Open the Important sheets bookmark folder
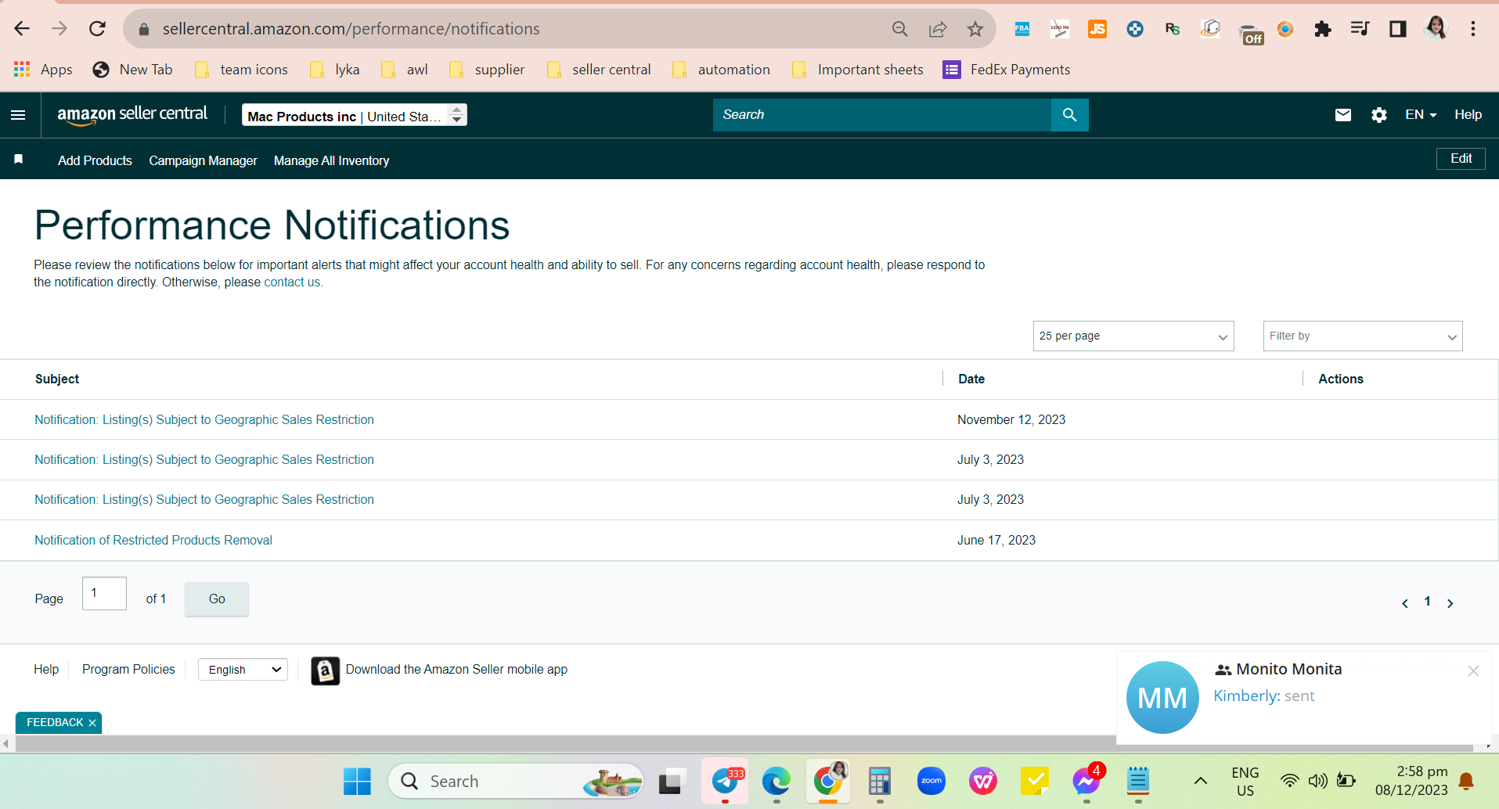1499x809 pixels. 858,70
